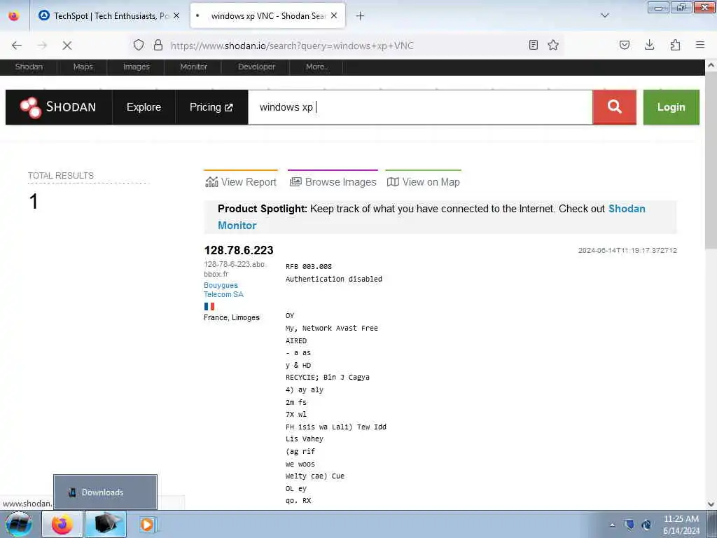Viewport: 717px width, 538px height.
Task: Click the 'TOTAL RESULTS' heading
Action: pyautogui.click(x=61, y=176)
